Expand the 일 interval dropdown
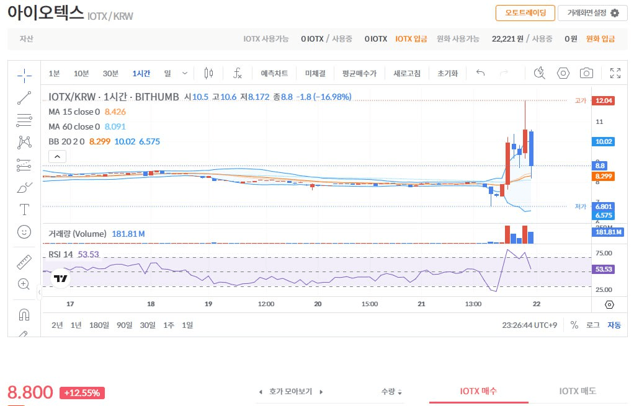 pyautogui.click(x=184, y=73)
